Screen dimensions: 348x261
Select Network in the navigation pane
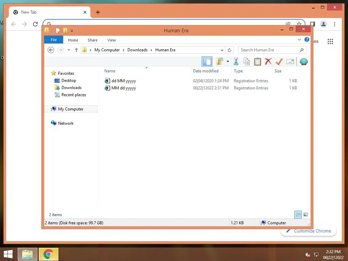pos(62,123)
